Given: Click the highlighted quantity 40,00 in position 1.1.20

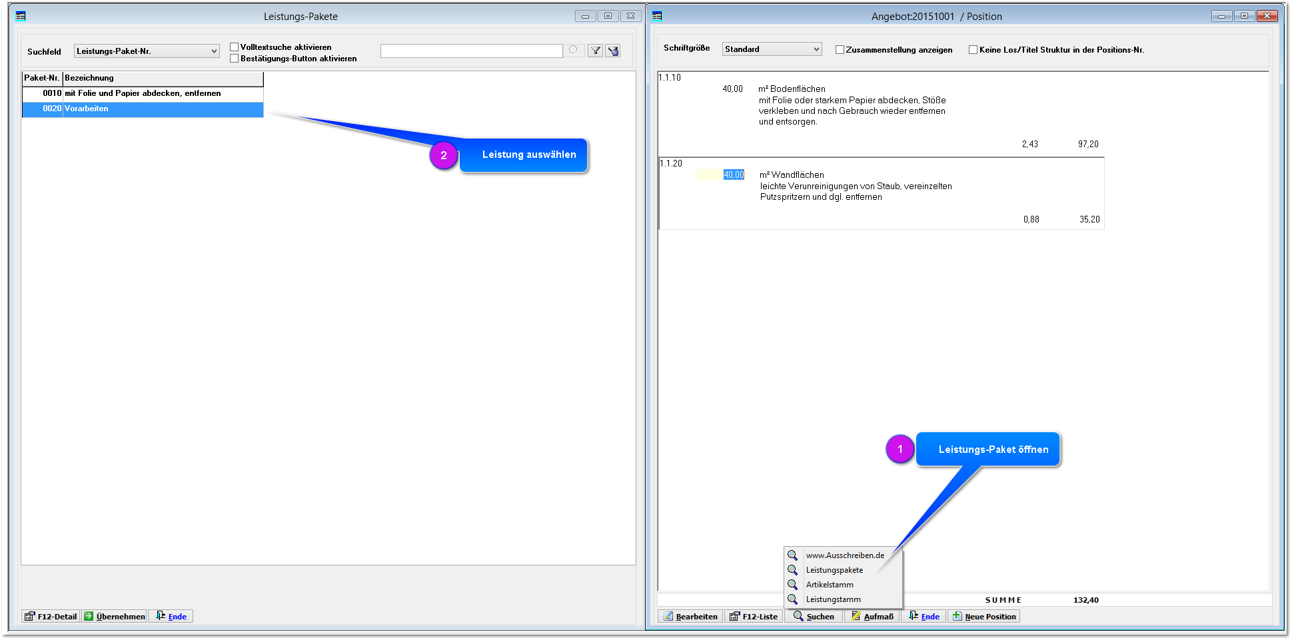Looking at the screenshot, I should click(734, 175).
